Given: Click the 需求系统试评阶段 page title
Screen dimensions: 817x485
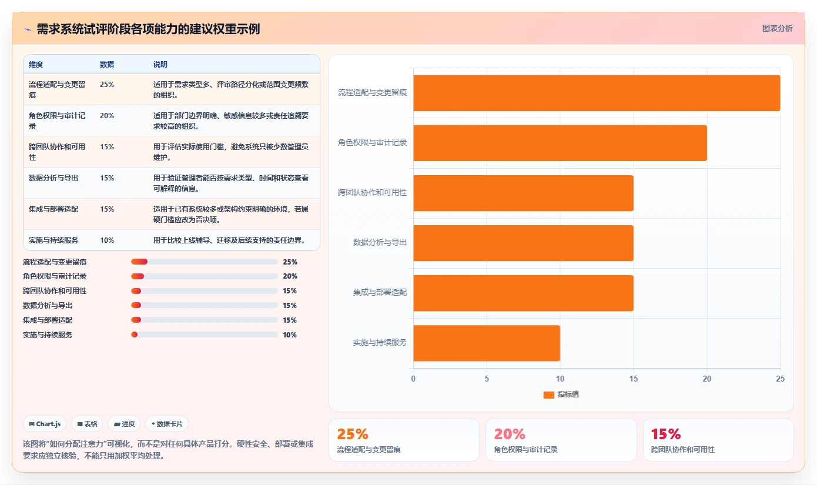Looking at the screenshot, I should tap(148, 29).
